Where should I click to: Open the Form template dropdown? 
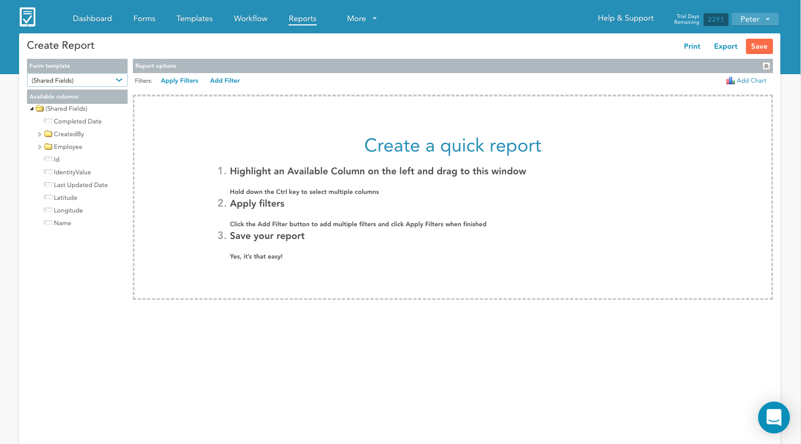click(77, 80)
